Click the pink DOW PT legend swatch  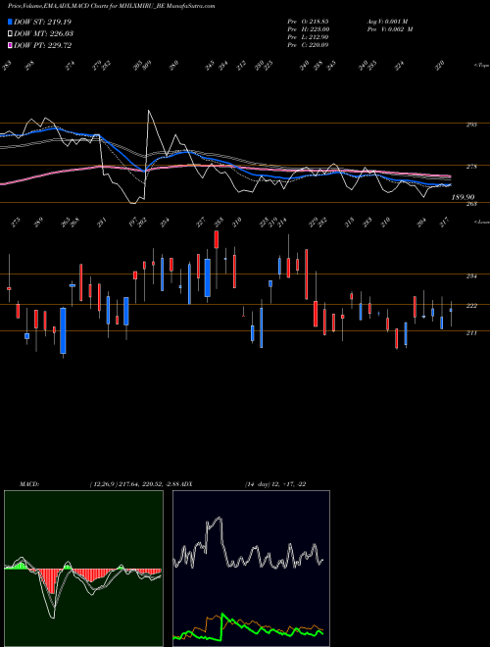coord(10,45)
